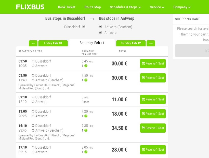Click the FlixBus logo

point(30,7)
